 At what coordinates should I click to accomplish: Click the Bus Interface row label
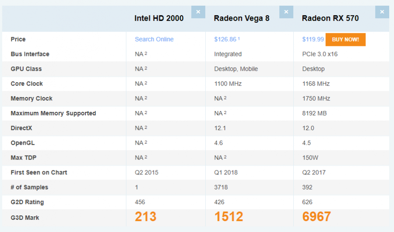click(x=30, y=54)
